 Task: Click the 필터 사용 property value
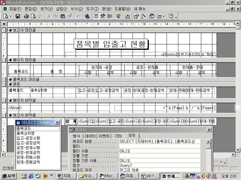(160, 151)
